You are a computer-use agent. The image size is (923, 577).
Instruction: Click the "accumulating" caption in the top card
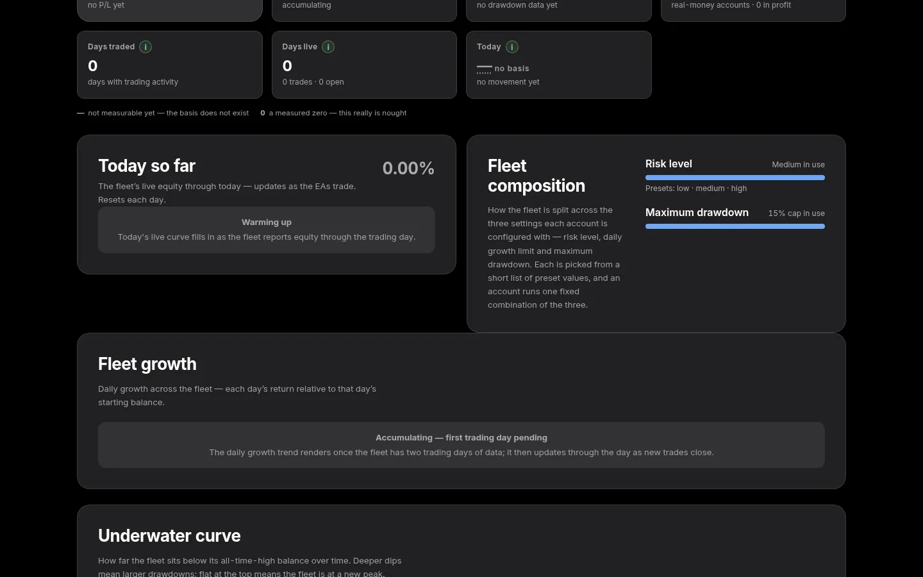(x=306, y=5)
